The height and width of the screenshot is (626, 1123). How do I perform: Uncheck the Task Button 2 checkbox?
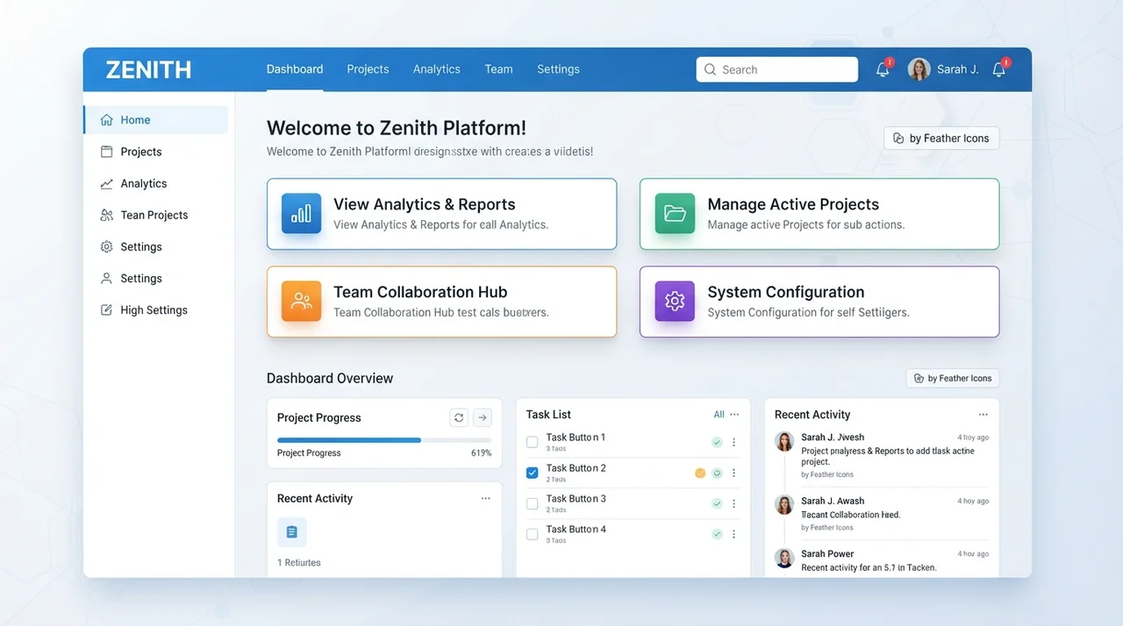point(532,473)
